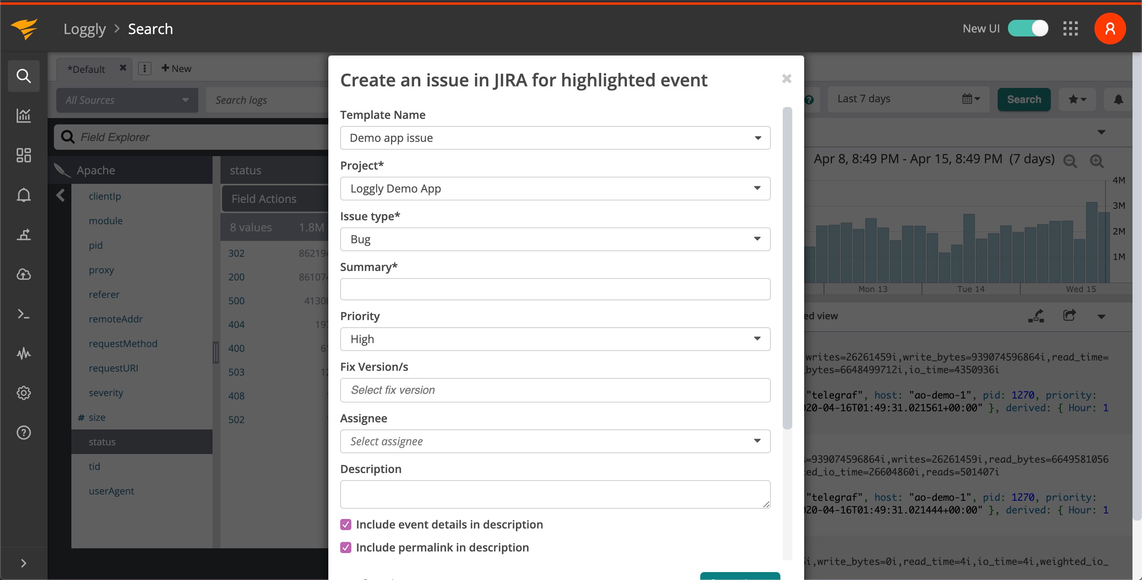Click the green Search button
This screenshot has height=580, width=1142.
(1023, 99)
